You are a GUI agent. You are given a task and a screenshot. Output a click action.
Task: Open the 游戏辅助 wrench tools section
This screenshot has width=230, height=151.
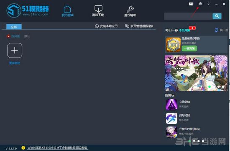click(130, 11)
